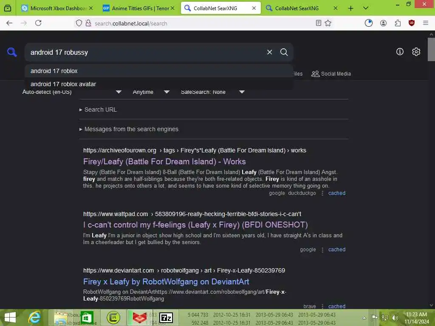Image resolution: width=435 pixels, height=326 pixels.
Task: Click the page vertical scrollbar thumb
Action: [x=431, y=49]
